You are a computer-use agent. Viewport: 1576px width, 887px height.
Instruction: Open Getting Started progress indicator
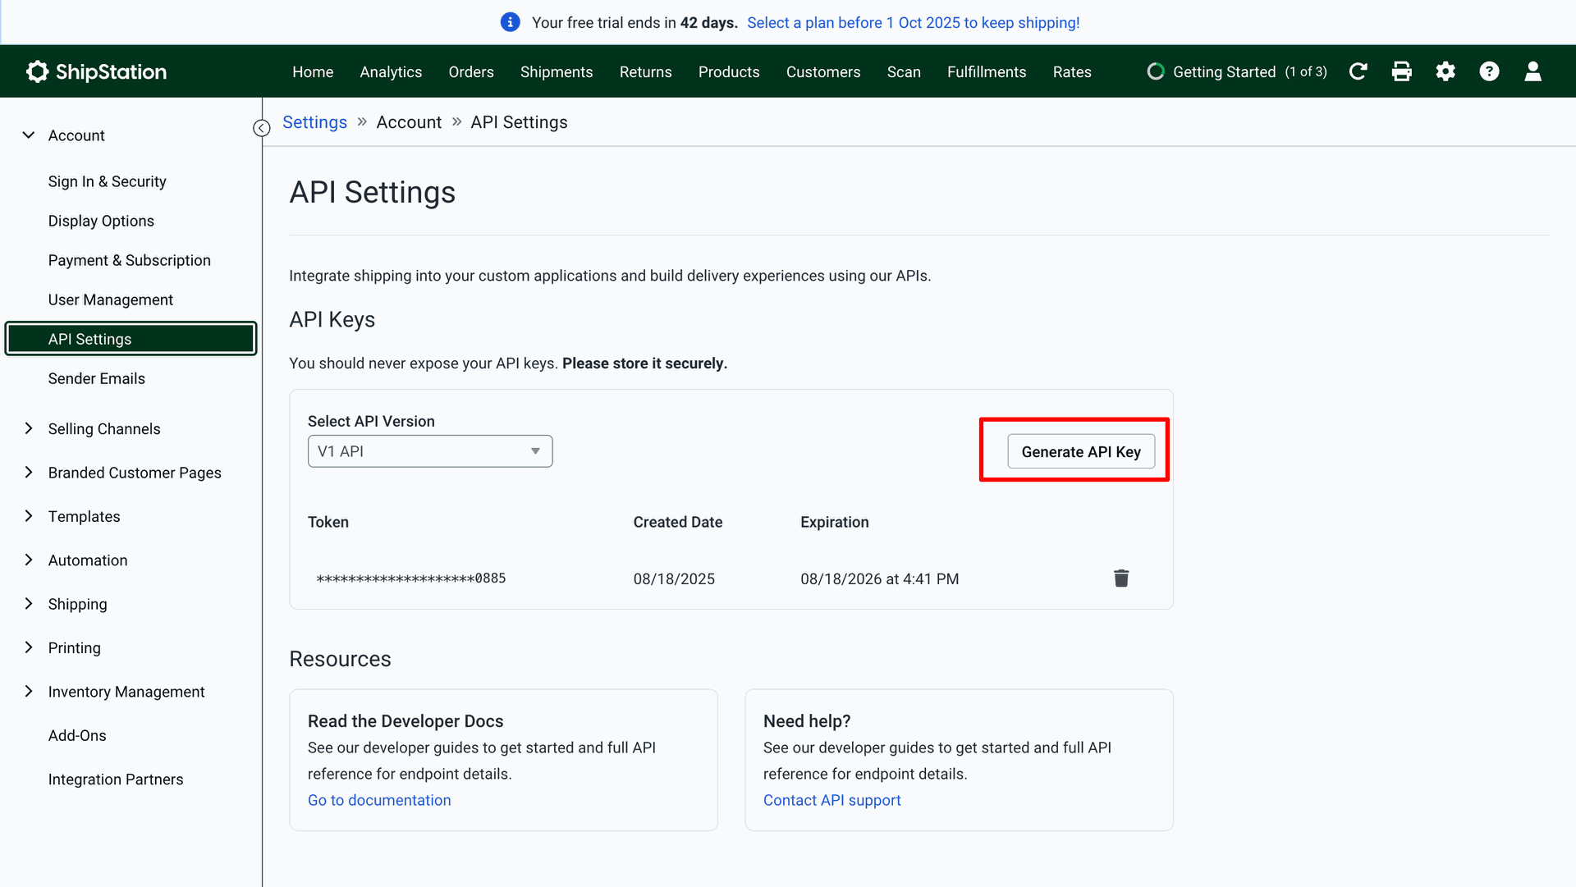[x=1236, y=72]
